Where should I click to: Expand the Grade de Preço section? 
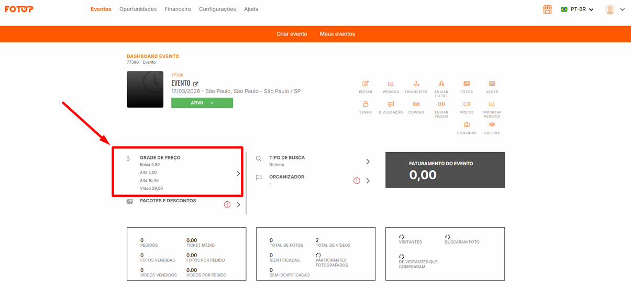coord(238,174)
